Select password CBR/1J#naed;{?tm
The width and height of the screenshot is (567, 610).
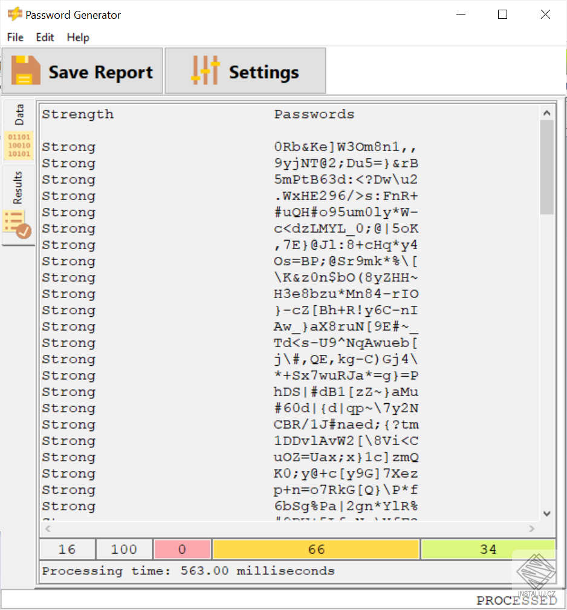(x=346, y=425)
